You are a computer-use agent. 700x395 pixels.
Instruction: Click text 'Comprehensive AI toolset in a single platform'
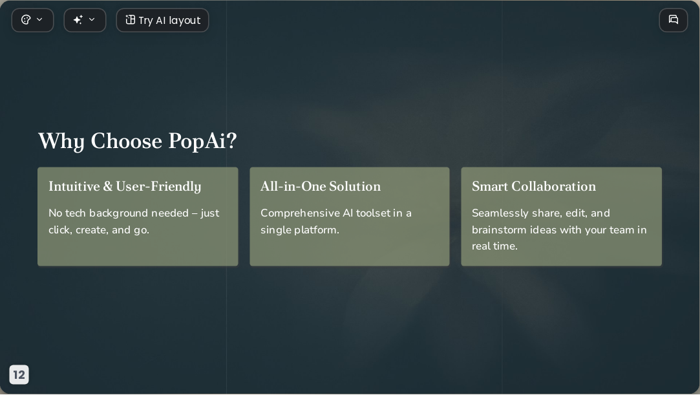pyautogui.click(x=335, y=221)
